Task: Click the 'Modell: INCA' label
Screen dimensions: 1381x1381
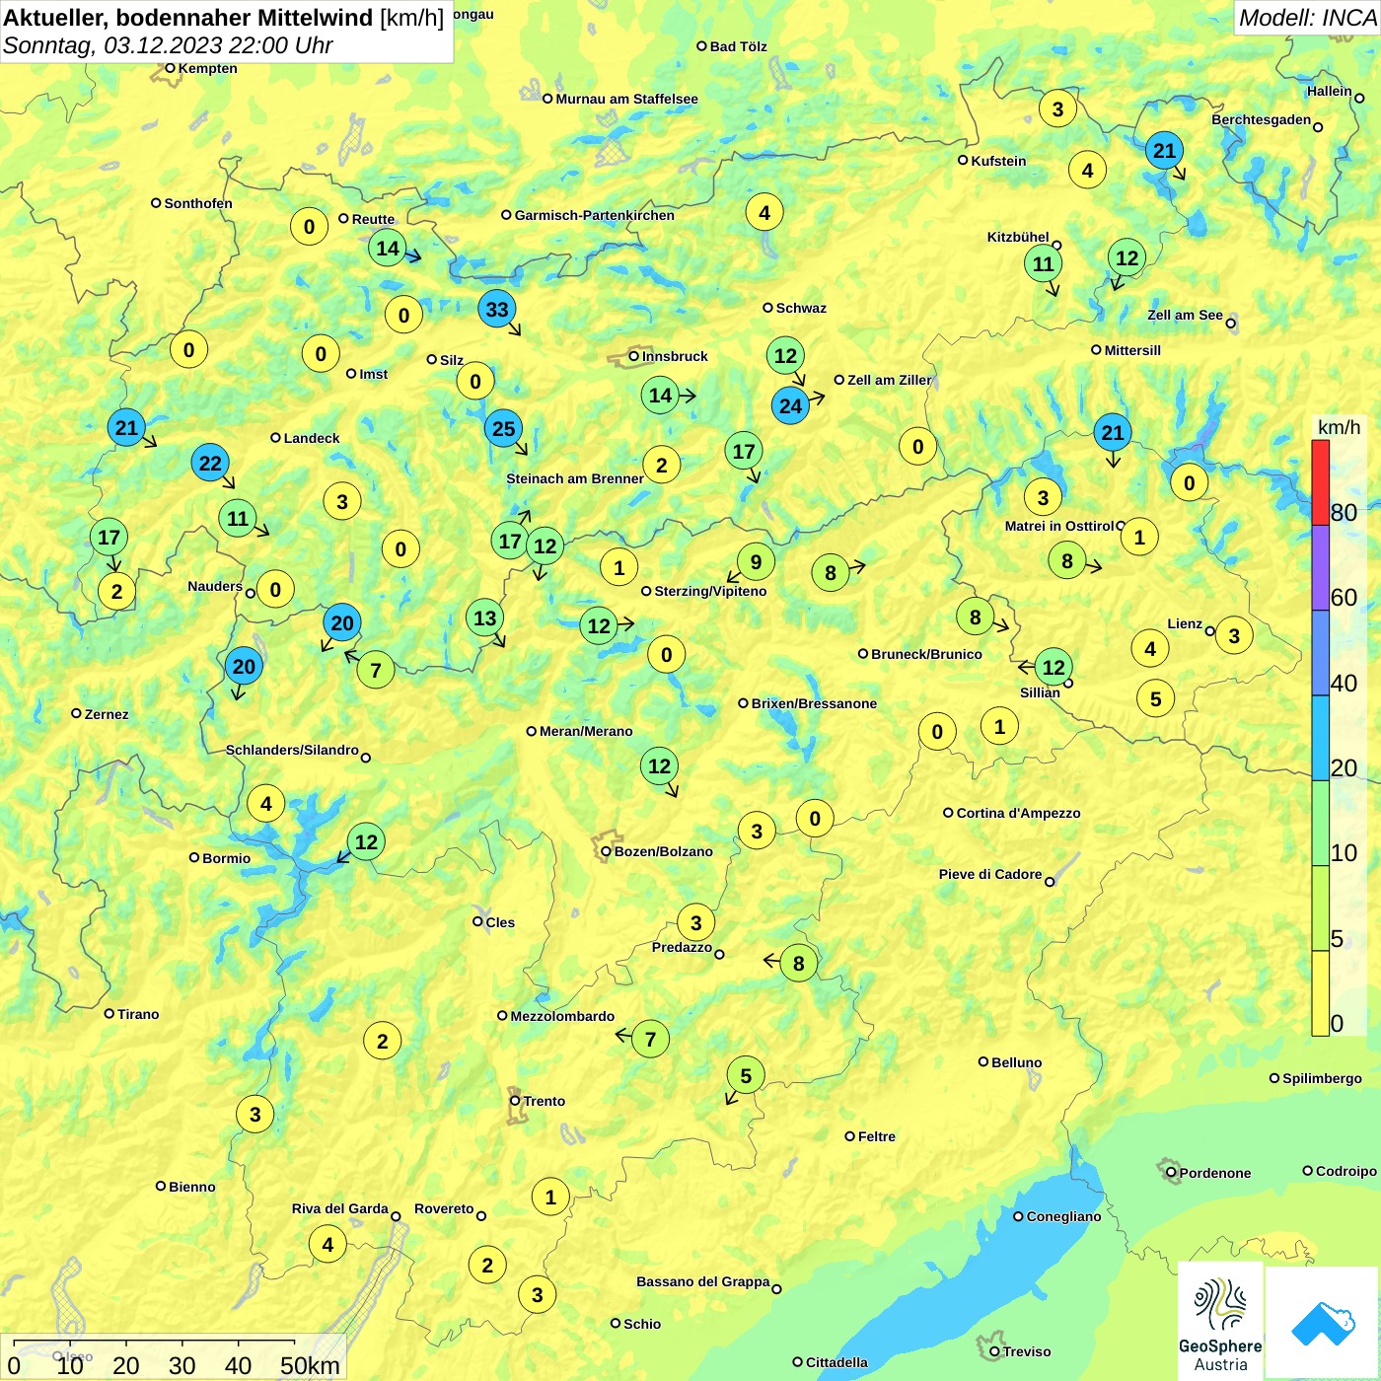Action: [x=1308, y=18]
